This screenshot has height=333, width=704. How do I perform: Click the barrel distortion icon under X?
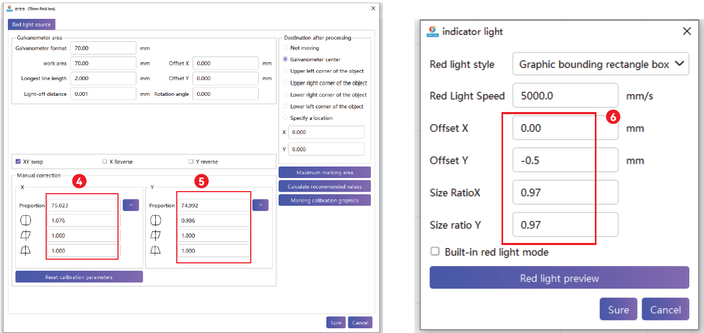(x=25, y=220)
